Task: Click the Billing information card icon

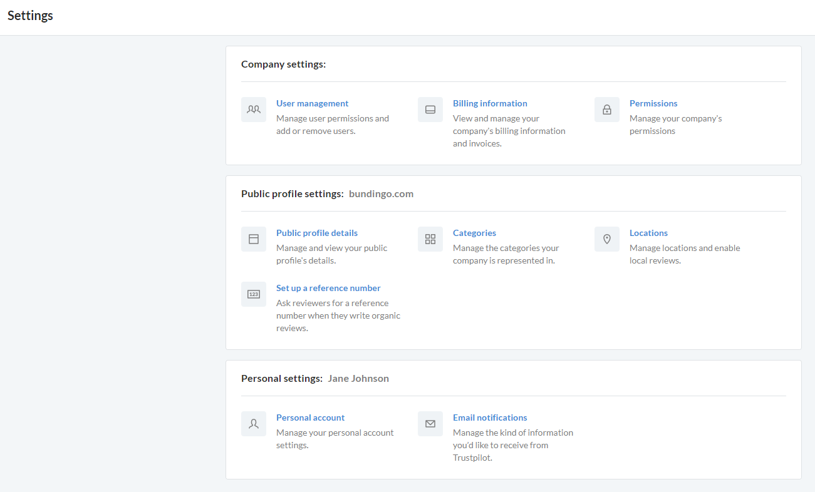Action: coord(430,110)
